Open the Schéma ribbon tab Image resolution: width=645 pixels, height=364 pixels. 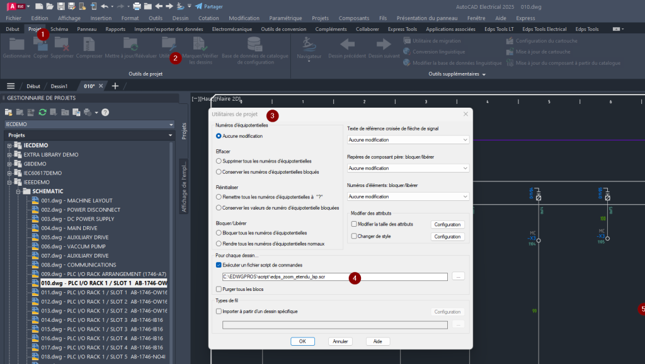click(x=59, y=29)
